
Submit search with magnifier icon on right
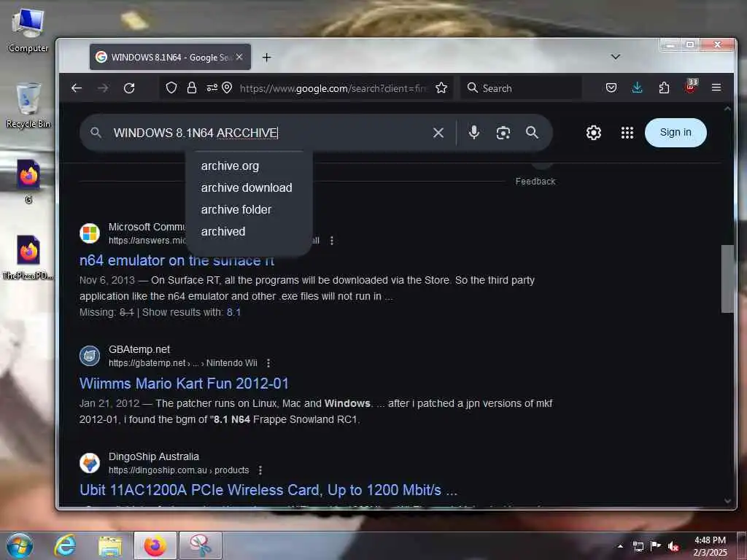click(532, 133)
